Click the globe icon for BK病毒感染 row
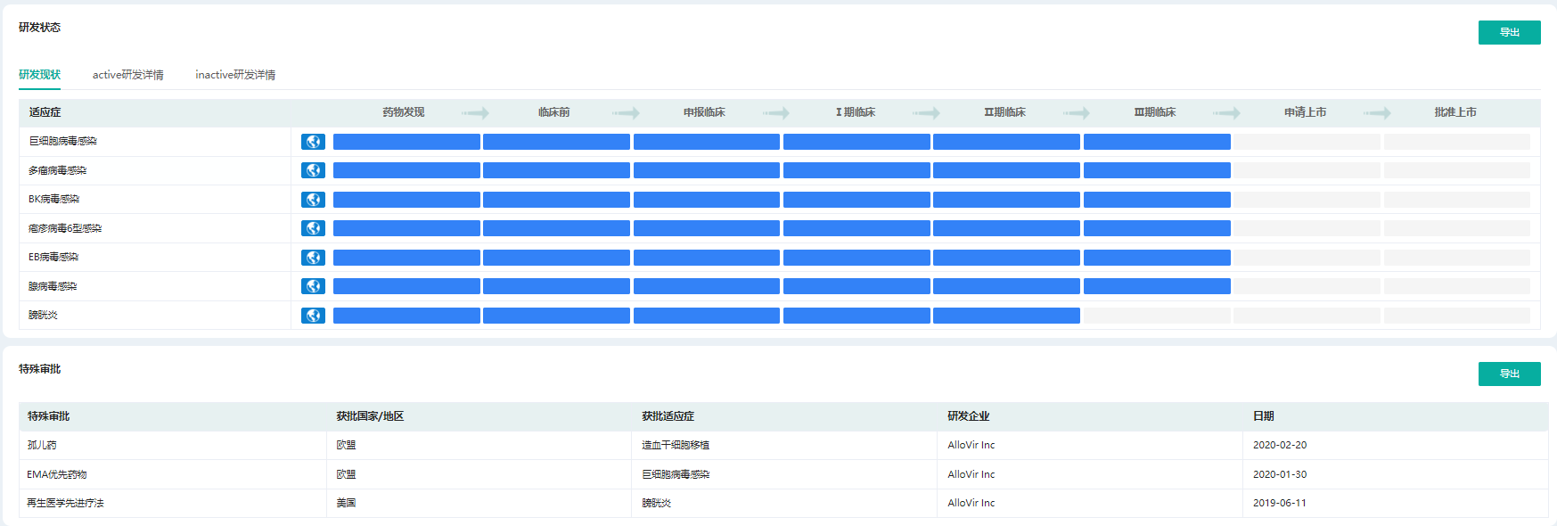Screen dimensions: 1557x526 point(313,200)
